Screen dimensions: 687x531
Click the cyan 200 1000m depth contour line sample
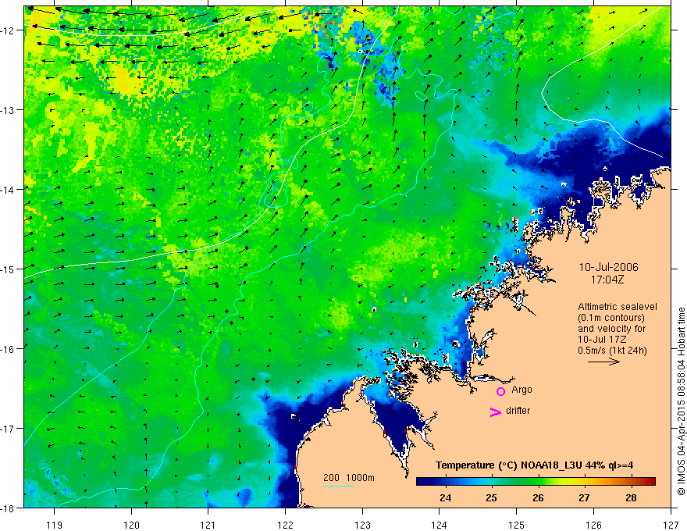339,486
